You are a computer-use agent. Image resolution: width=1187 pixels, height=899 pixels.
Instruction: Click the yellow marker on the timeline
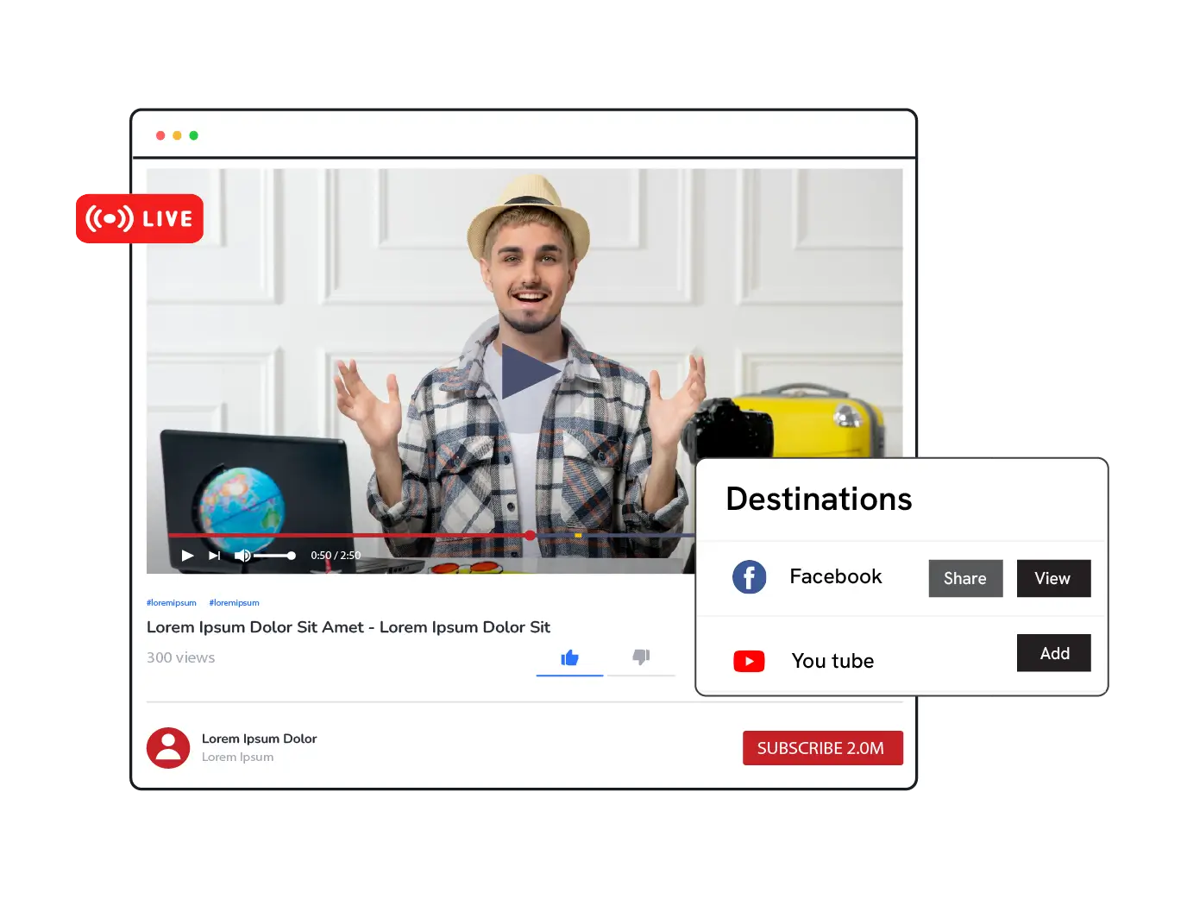pyautogui.click(x=578, y=536)
